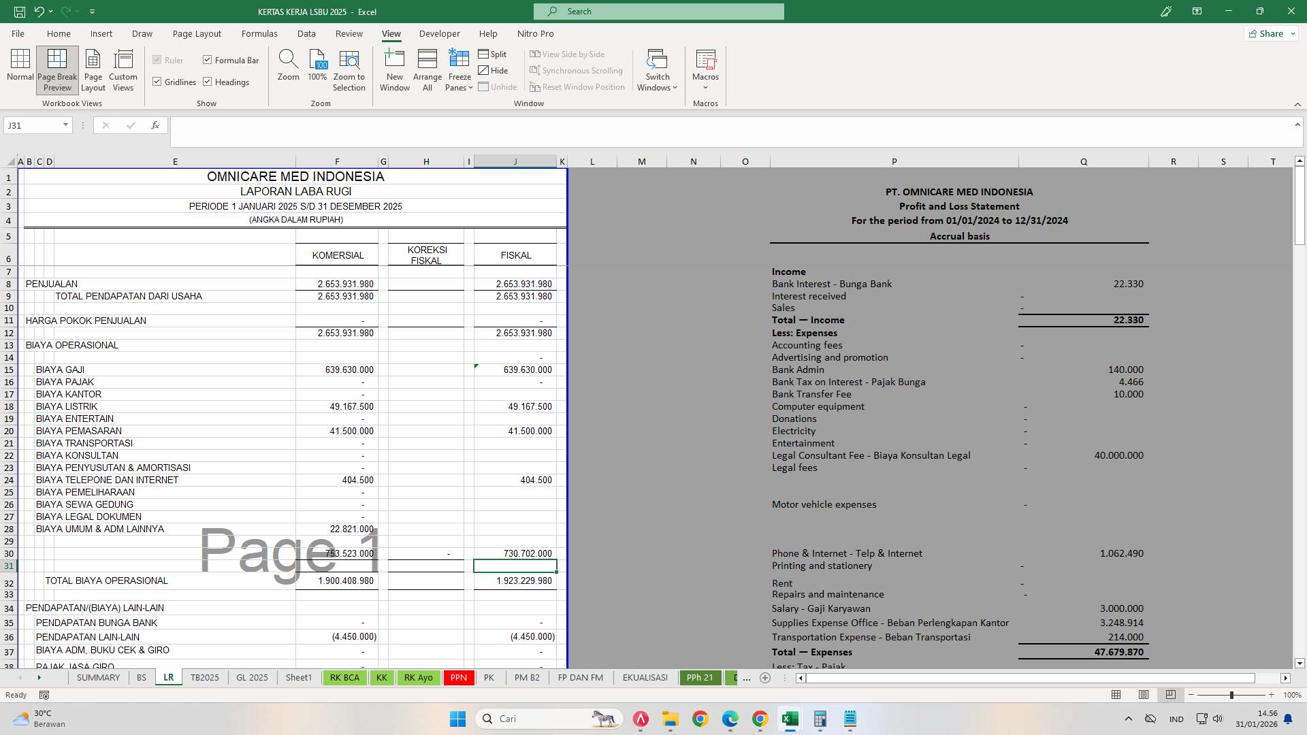Click Hide to hide the window
Image resolution: width=1307 pixels, height=735 pixels.
click(x=495, y=70)
